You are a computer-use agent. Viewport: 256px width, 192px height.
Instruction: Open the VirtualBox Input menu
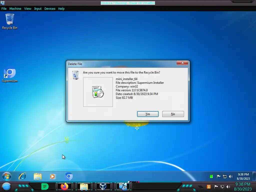click(38, 9)
